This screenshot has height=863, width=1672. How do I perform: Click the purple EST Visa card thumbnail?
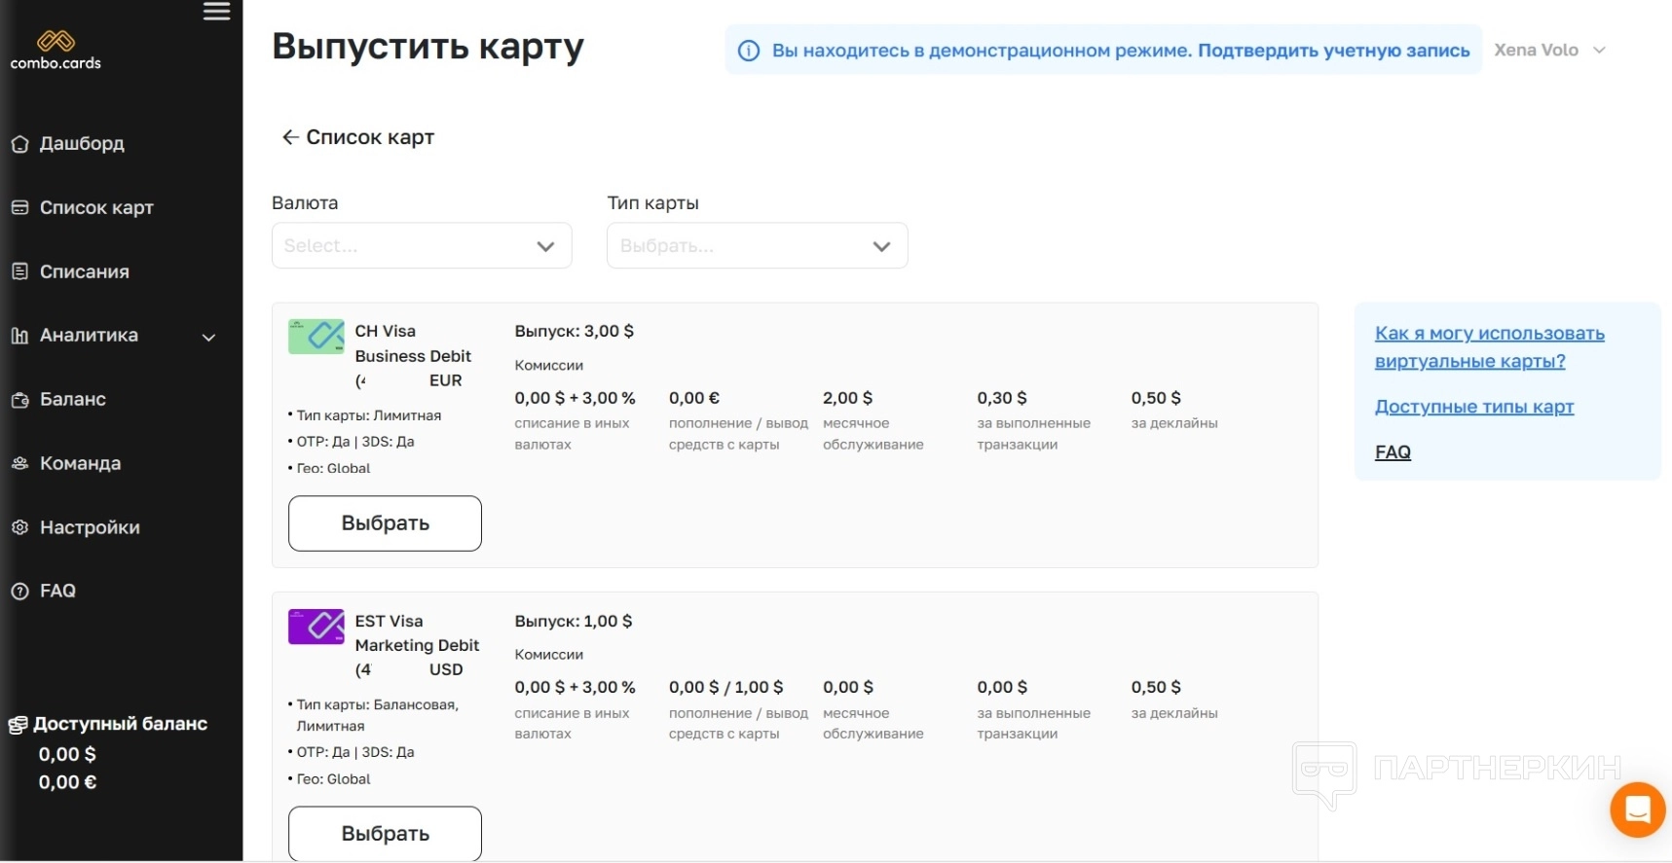(x=316, y=627)
